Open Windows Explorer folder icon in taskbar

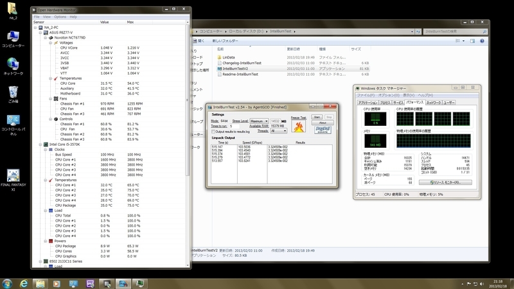pos(40,283)
